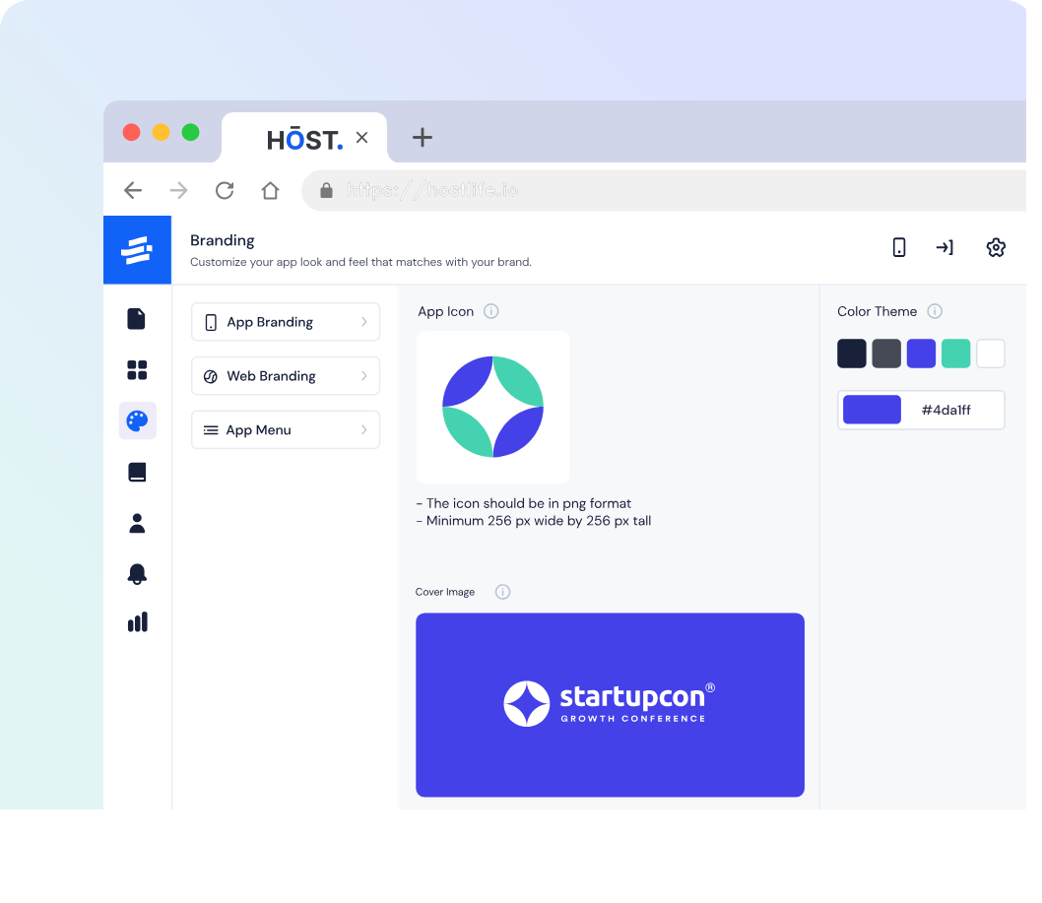1042x903 pixels.
Task: Click the browser address bar URL
Action: pyautogui.click(x=432, y=191)
